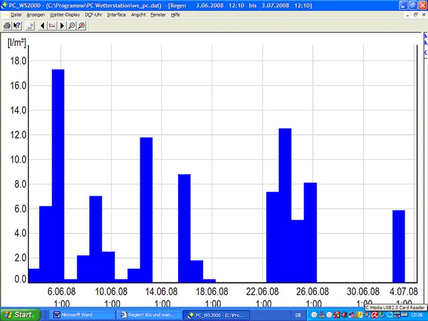This screenshot has width=428, height=321.
Task: Open the Fenster menu
Action: (158, 14)
